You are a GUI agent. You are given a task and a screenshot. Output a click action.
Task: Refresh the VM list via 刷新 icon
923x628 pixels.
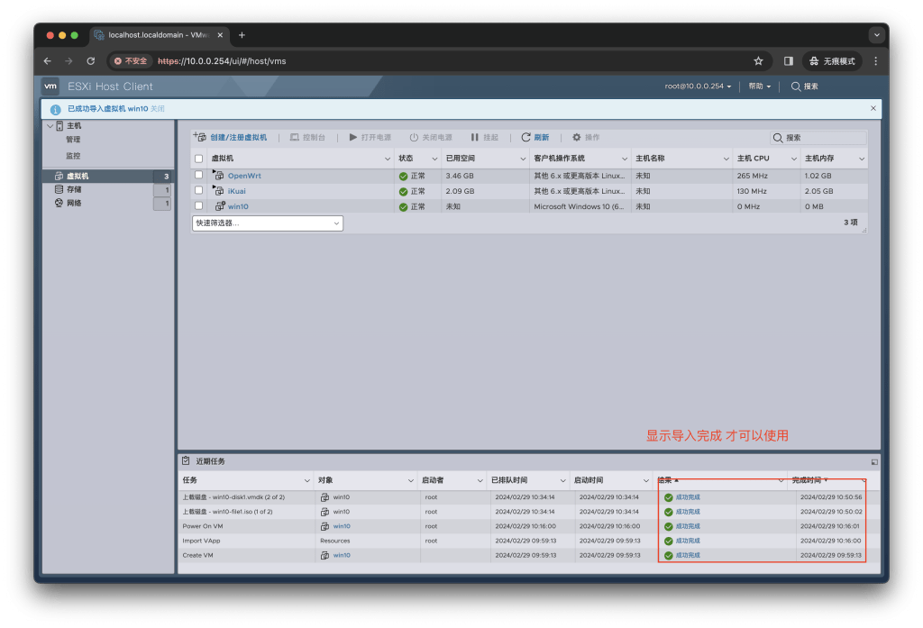tap(535, 137)
